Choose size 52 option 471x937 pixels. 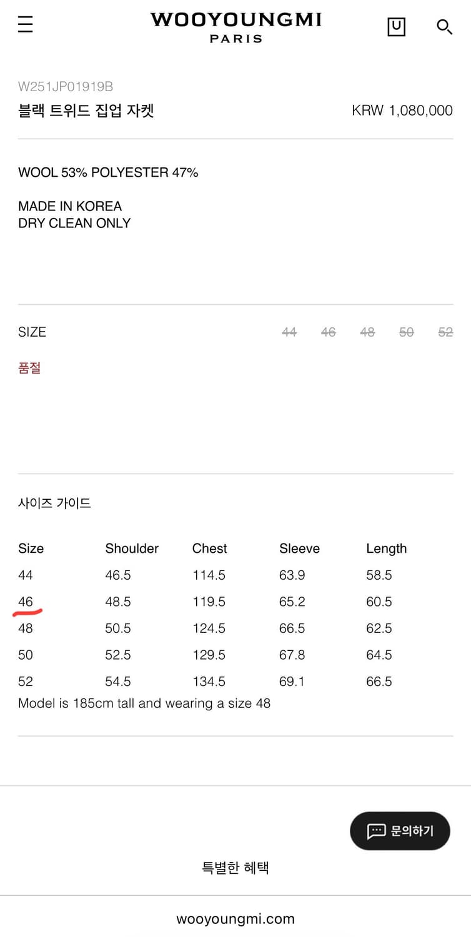(445, 332)
